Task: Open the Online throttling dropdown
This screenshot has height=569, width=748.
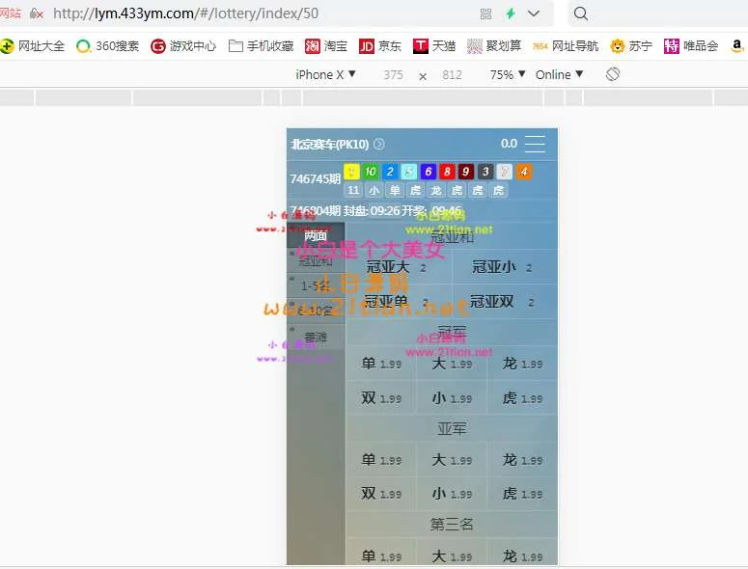Action: 560,74
